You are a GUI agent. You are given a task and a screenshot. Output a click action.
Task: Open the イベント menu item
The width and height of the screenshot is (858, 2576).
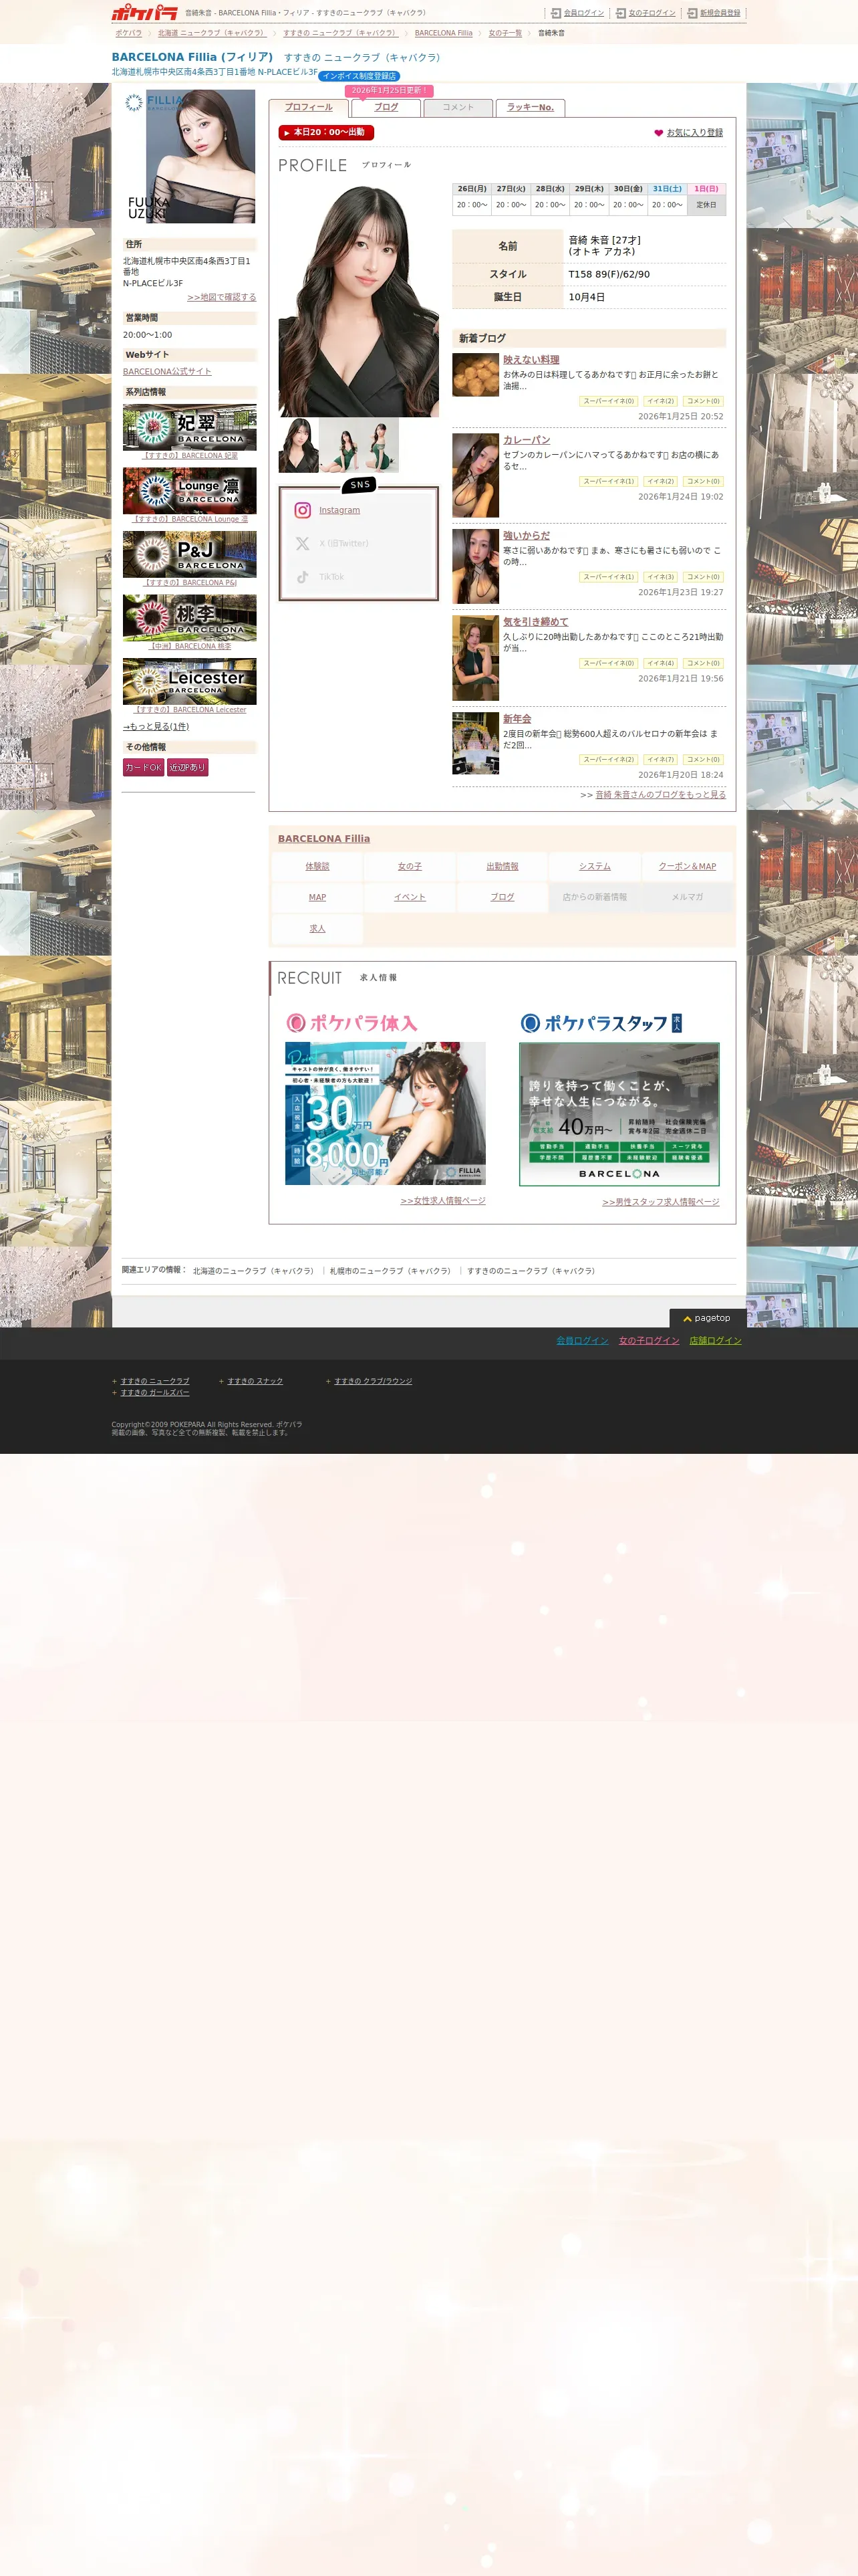[410, 897]
